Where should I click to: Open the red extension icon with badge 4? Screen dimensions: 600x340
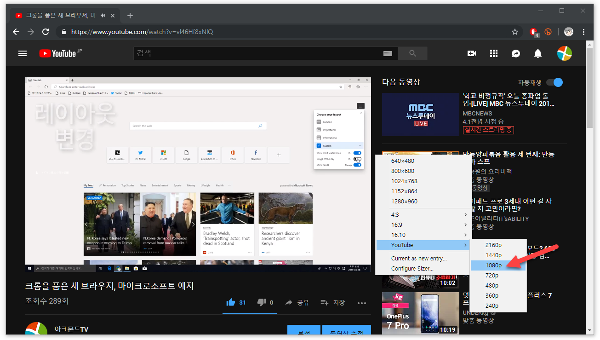tap(534, 32)
